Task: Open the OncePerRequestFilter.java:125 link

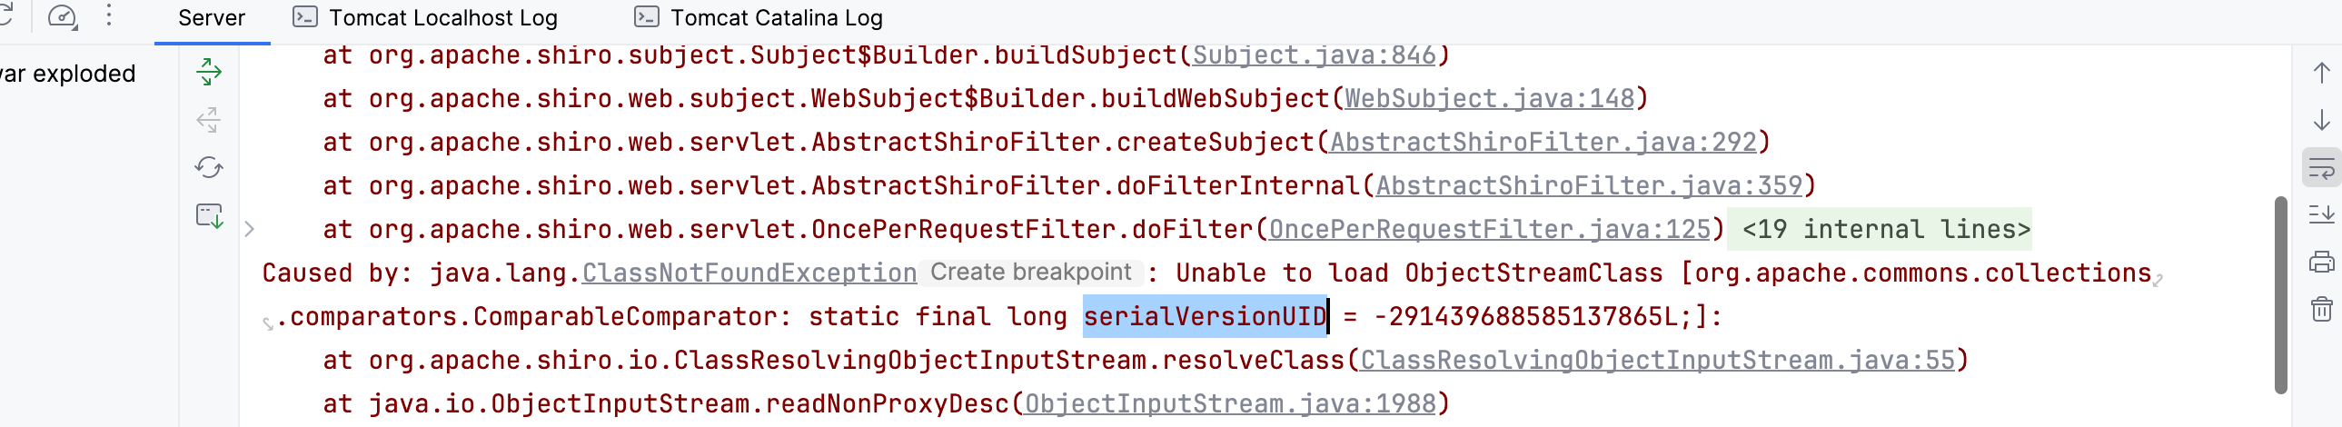Action: pos(1489,230)
